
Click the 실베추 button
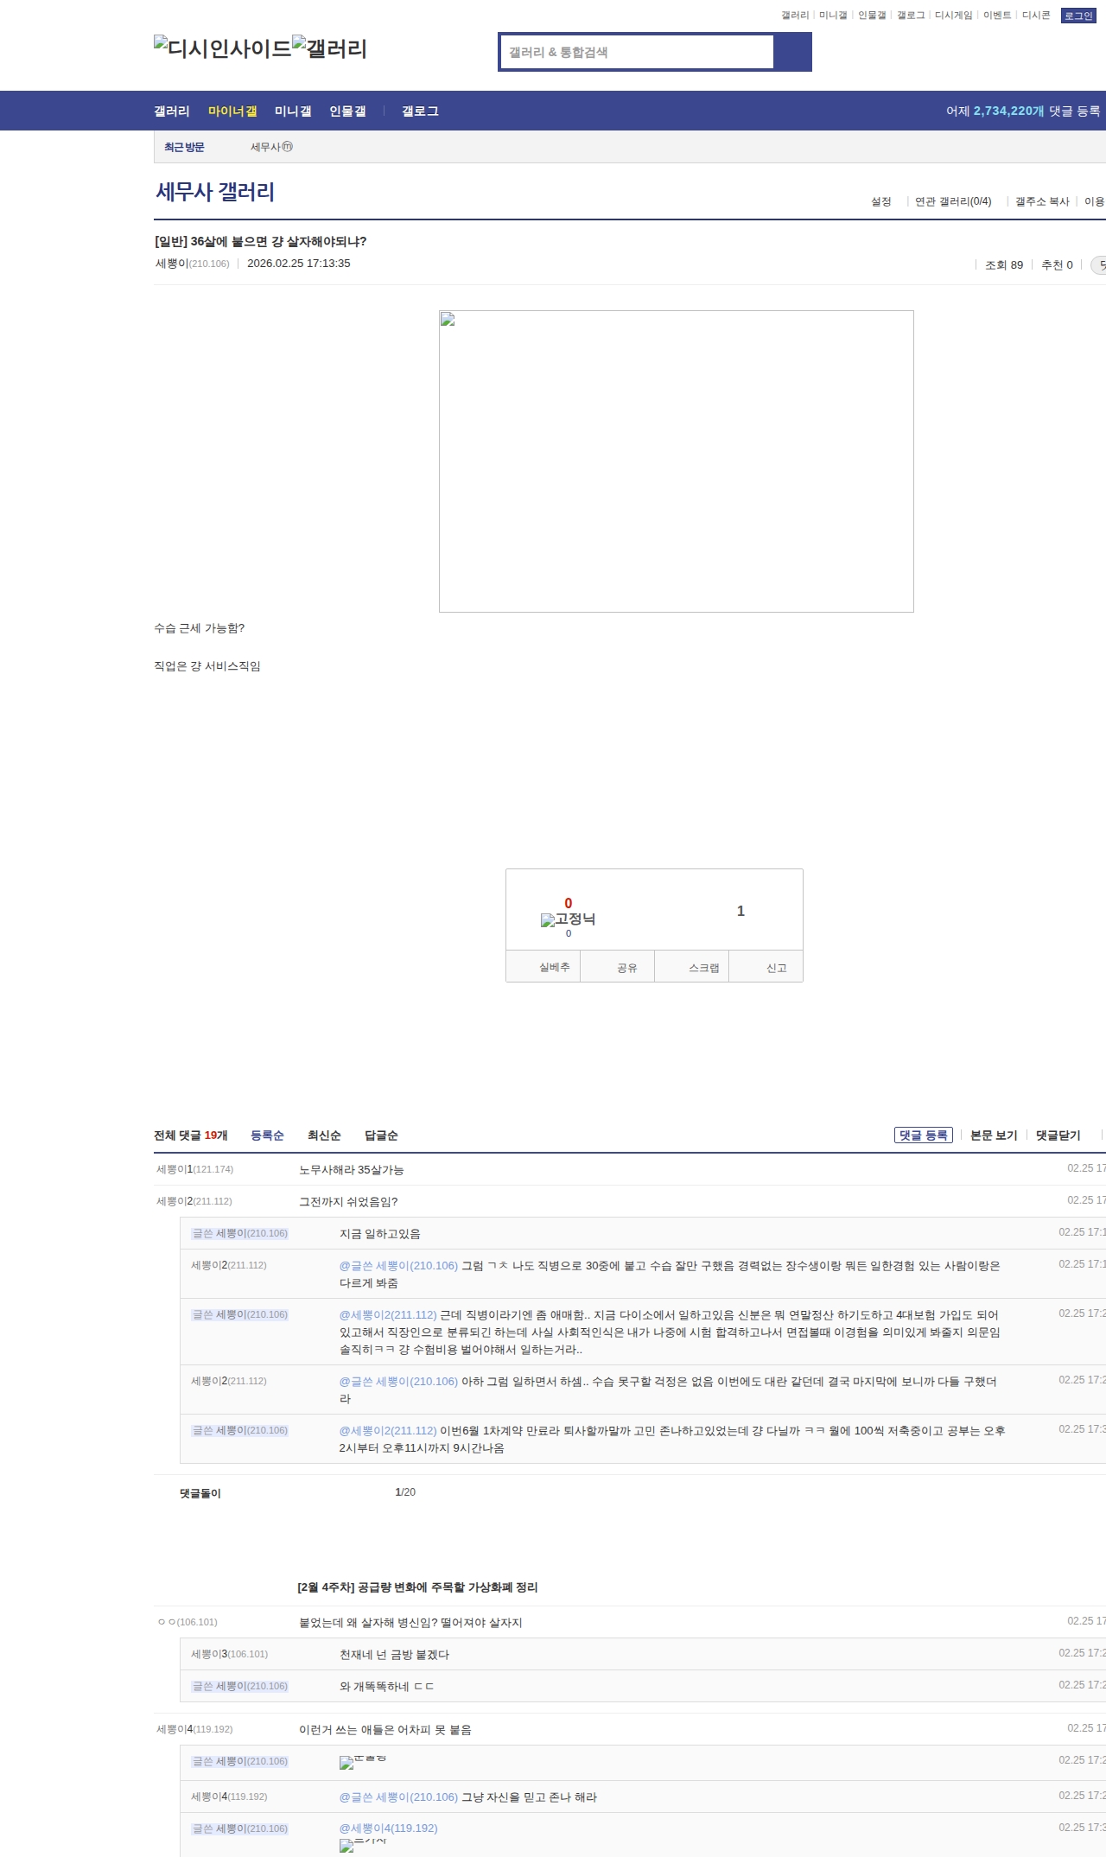tap(543, 967)
